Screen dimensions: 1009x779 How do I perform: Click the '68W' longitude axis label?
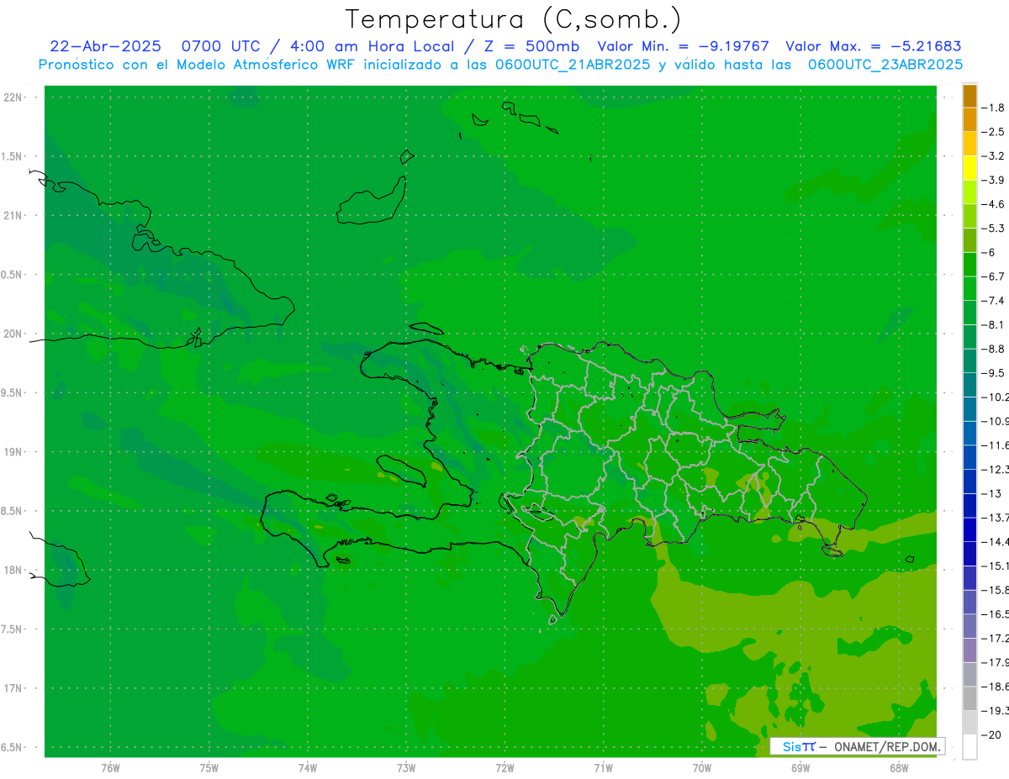[899, 767]
